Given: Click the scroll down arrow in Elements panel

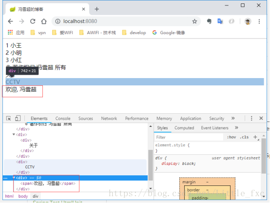Looking at the screenshot, I should (151, 188).
